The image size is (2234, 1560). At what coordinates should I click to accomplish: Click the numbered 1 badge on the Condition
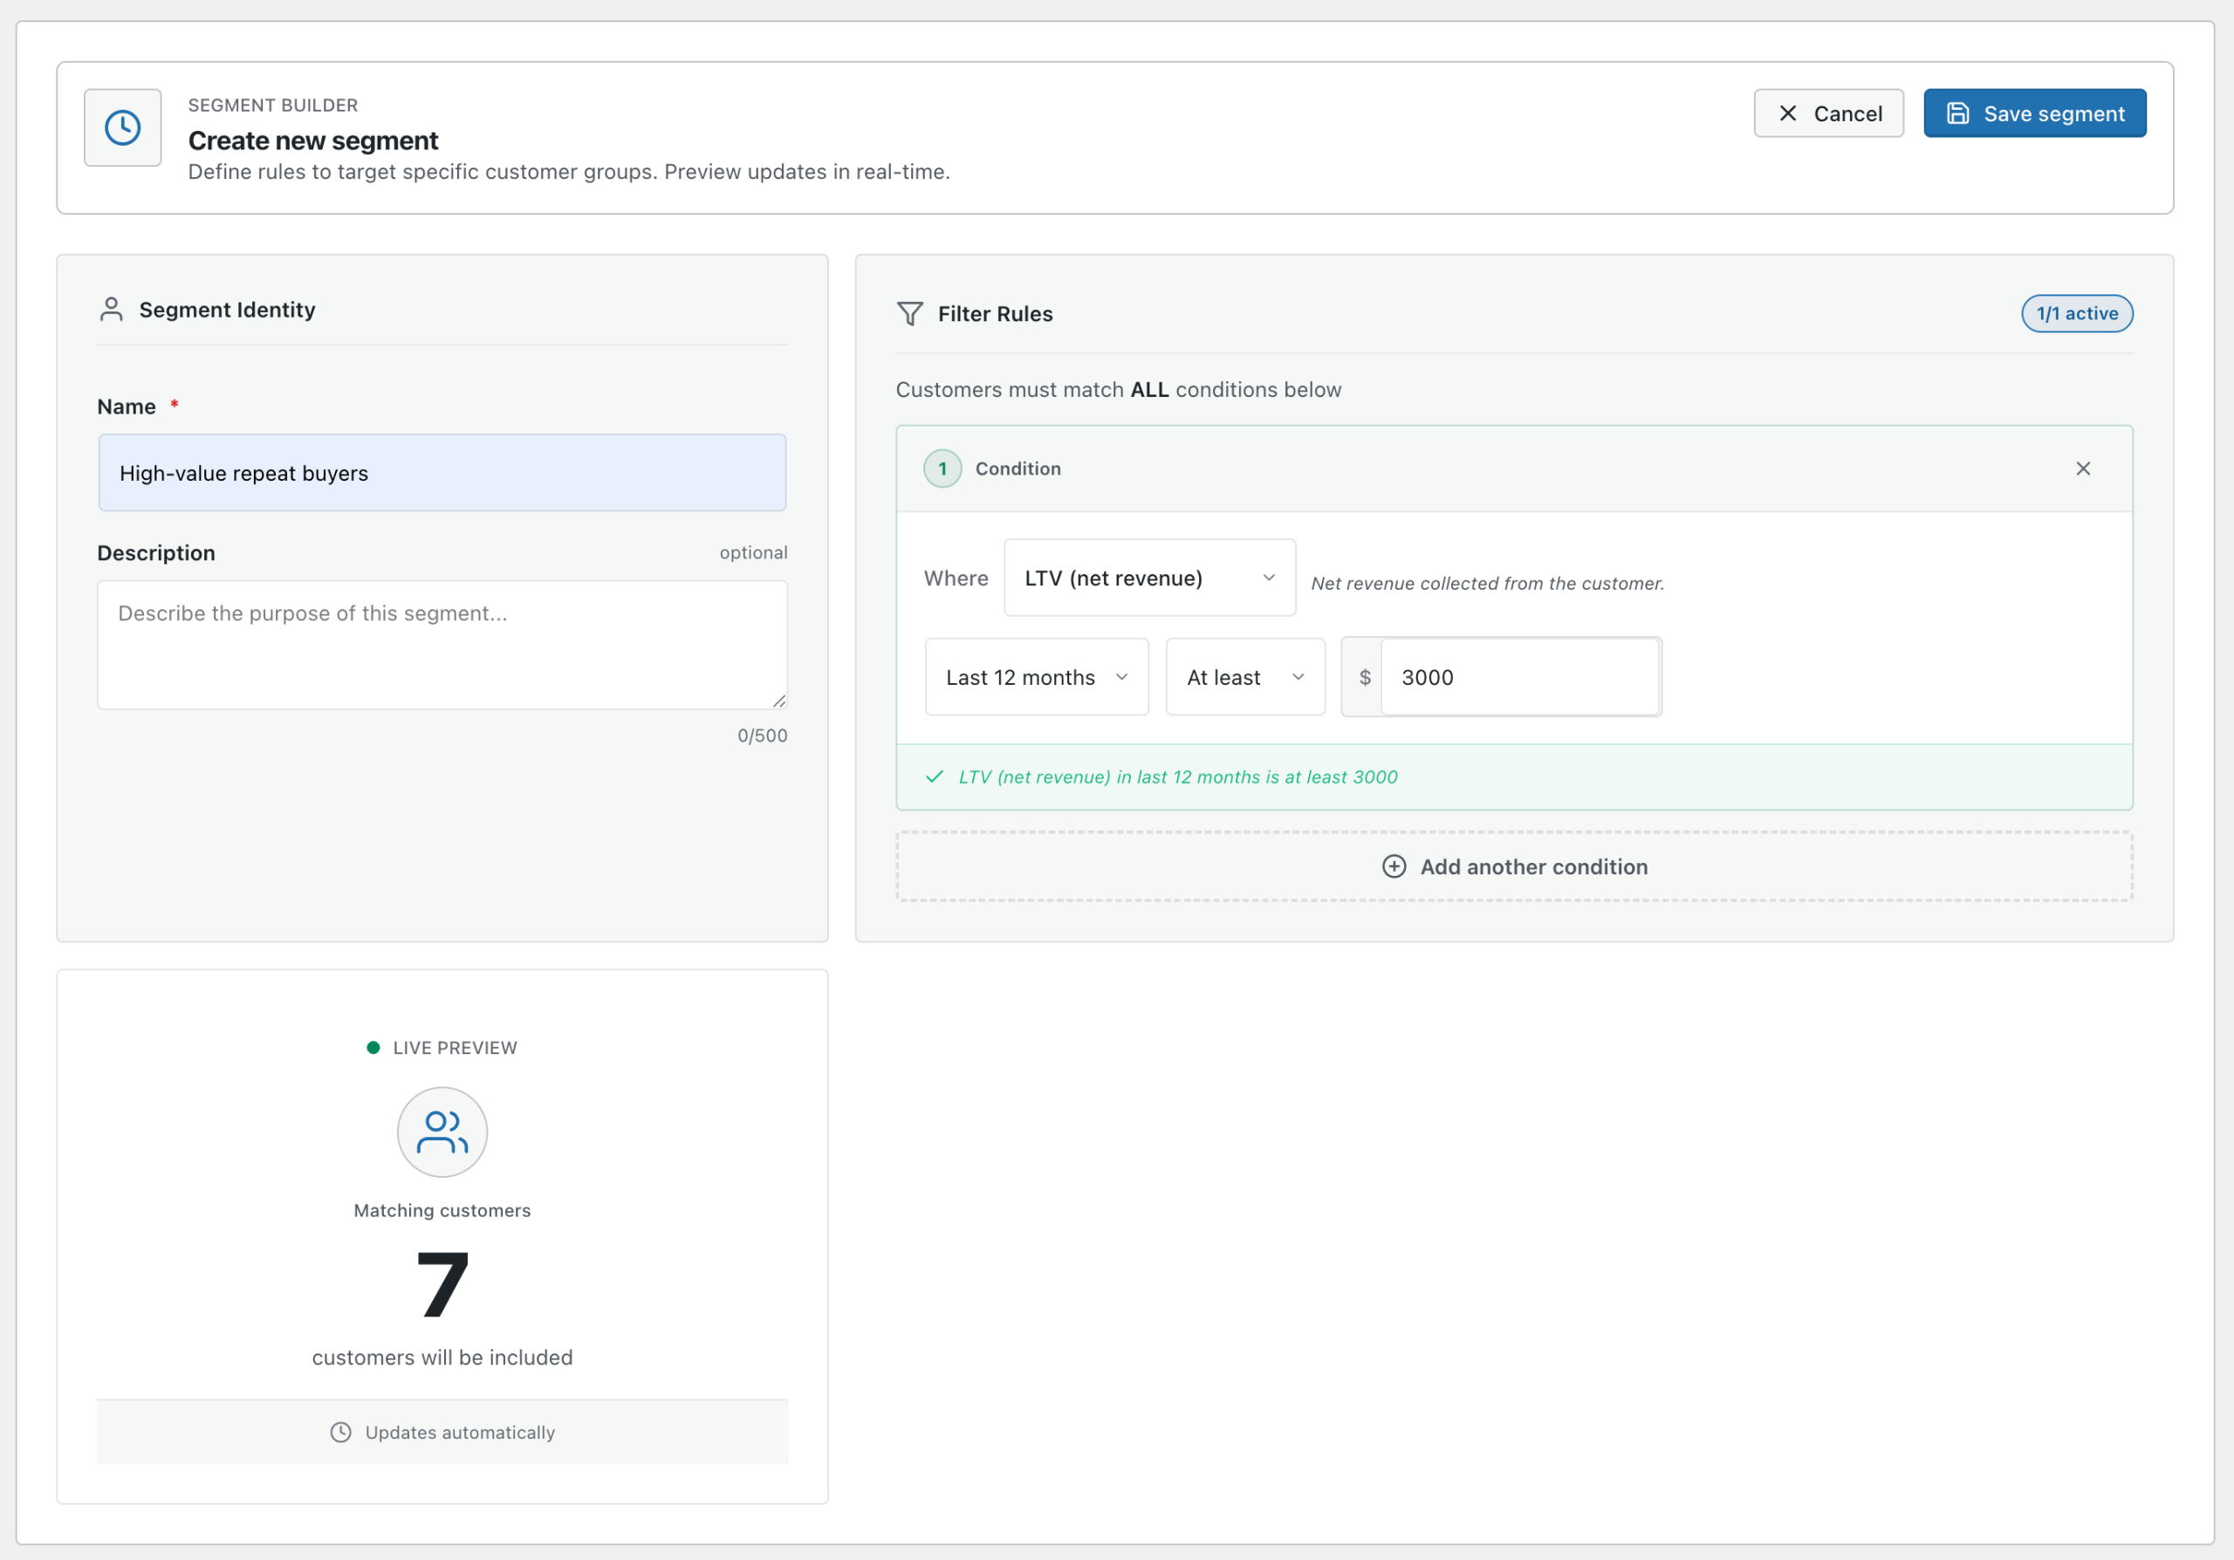coord(942,468)
